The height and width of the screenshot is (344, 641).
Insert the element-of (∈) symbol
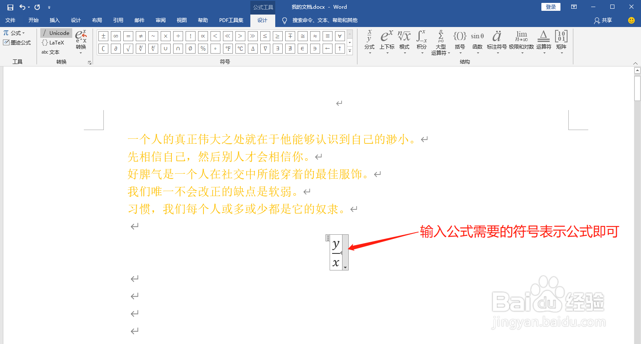click(303, 49)
